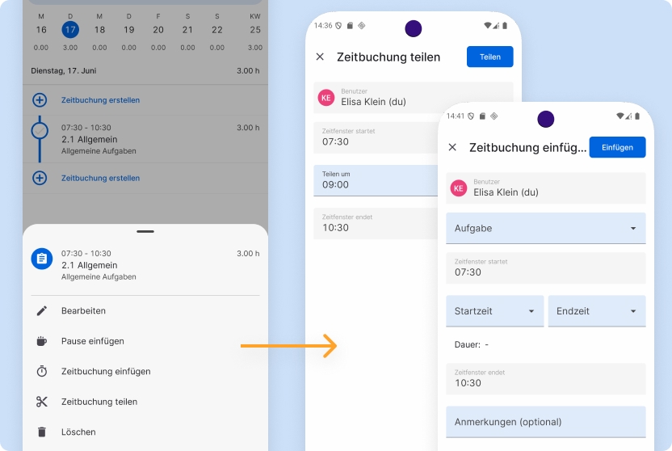Image resolution: width=672 pixels, height=451 pixels.
Task: Toggle the checkmark circle on the timeline entry
Action: (40, 129)
